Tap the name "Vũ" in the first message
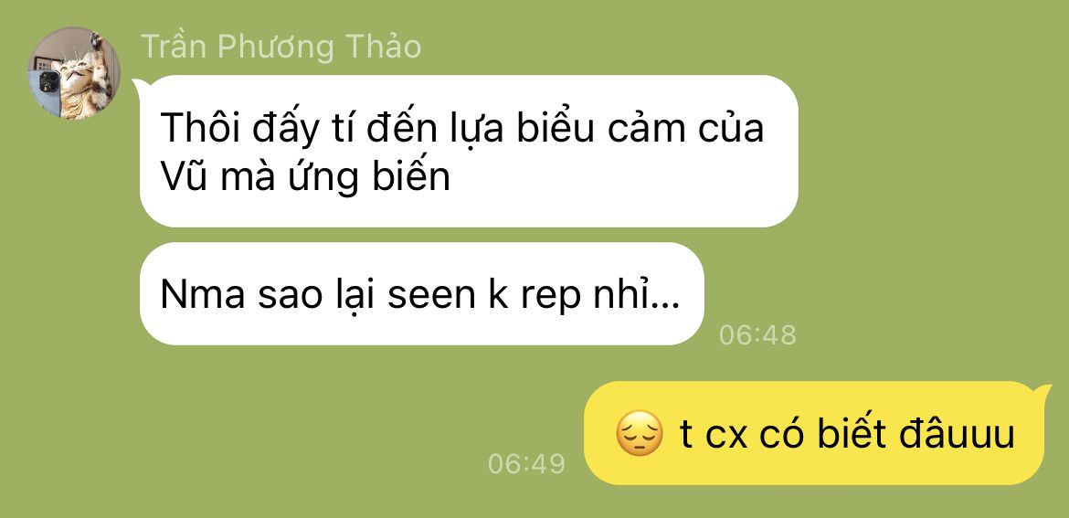 (x=183, y=176)
